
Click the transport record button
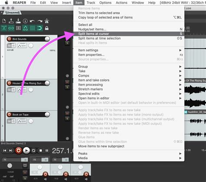pos(19,151)
